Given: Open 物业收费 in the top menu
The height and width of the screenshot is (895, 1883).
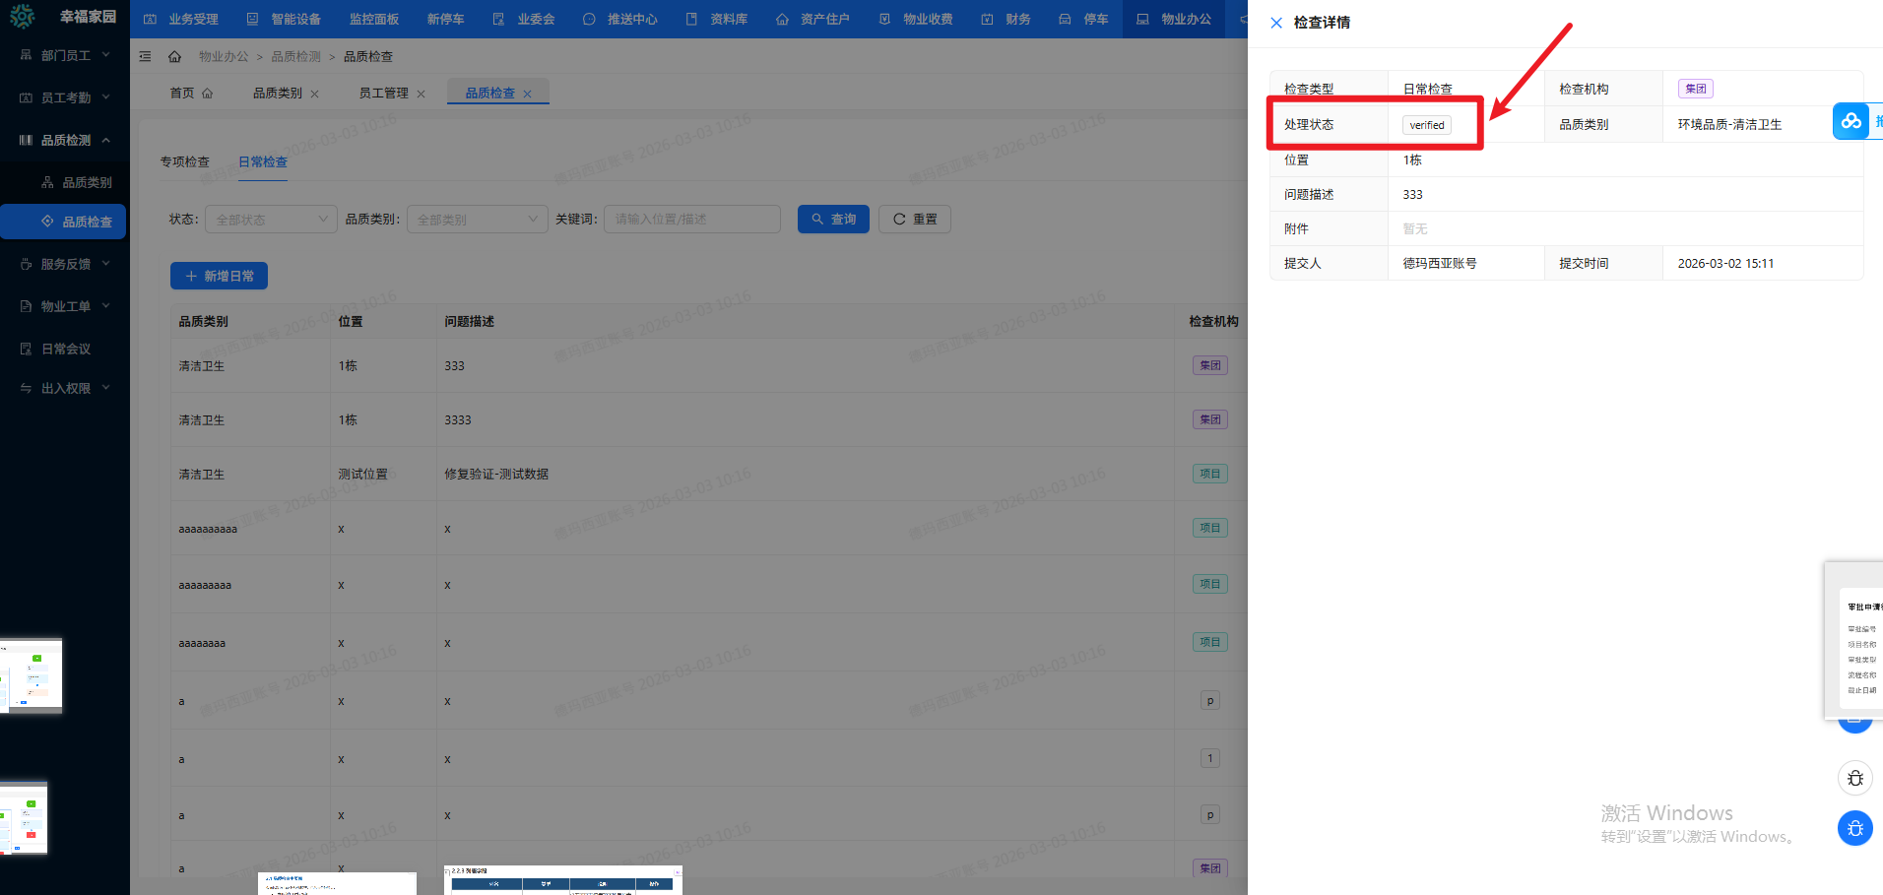Looking at the screenshot, I should click(916, 19).
